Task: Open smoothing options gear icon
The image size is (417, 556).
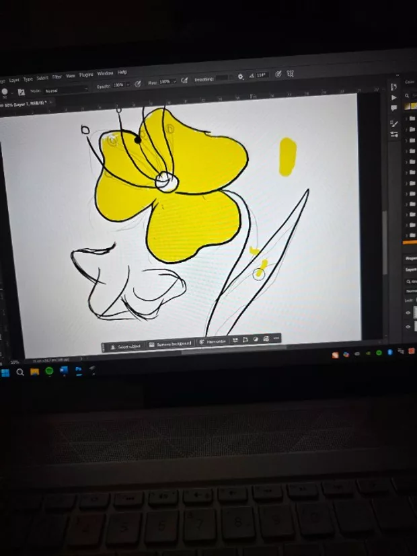Action: (x=240, y=77)
